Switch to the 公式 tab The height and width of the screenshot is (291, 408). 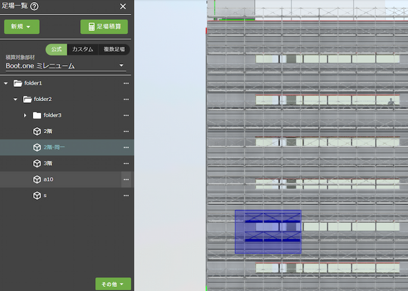(56, 49)
